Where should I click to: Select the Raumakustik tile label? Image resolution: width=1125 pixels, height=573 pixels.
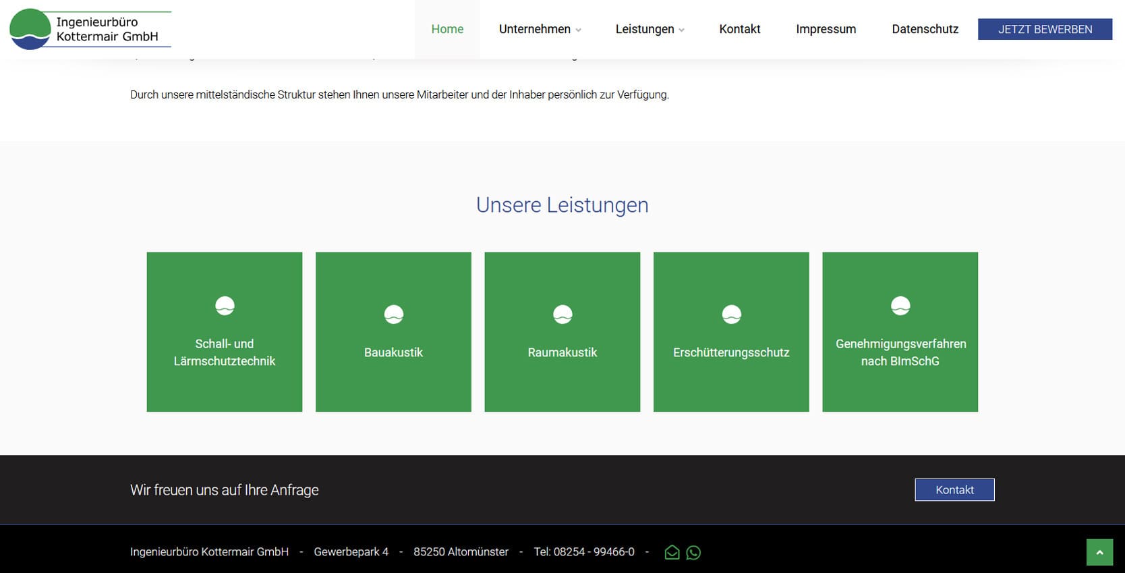coord(562,352)
